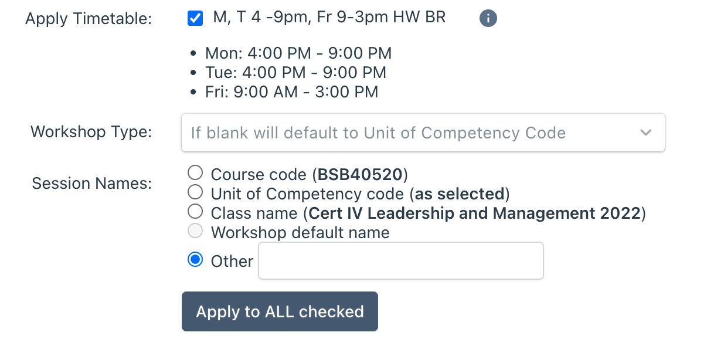This screenshot has height=339, width=707.
Task: Focus the Other session name text box
Action: click(401, 261)
